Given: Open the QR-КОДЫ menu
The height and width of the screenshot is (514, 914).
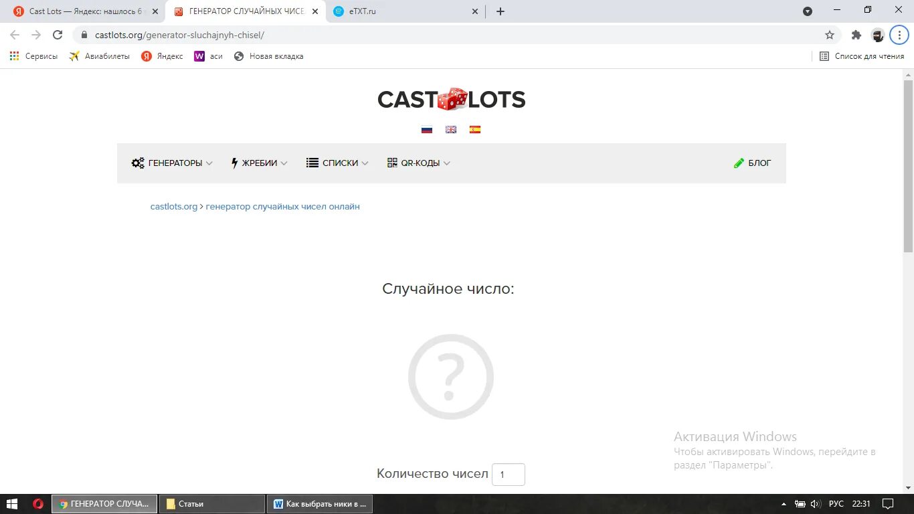Looking at the screenshot, I should click(419, 163).
